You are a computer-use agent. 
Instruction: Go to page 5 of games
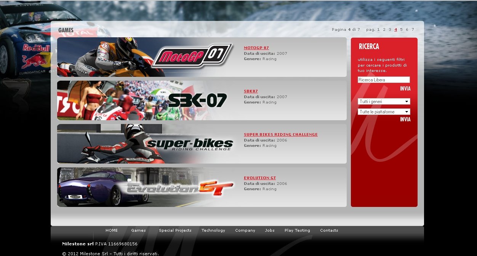401,30
